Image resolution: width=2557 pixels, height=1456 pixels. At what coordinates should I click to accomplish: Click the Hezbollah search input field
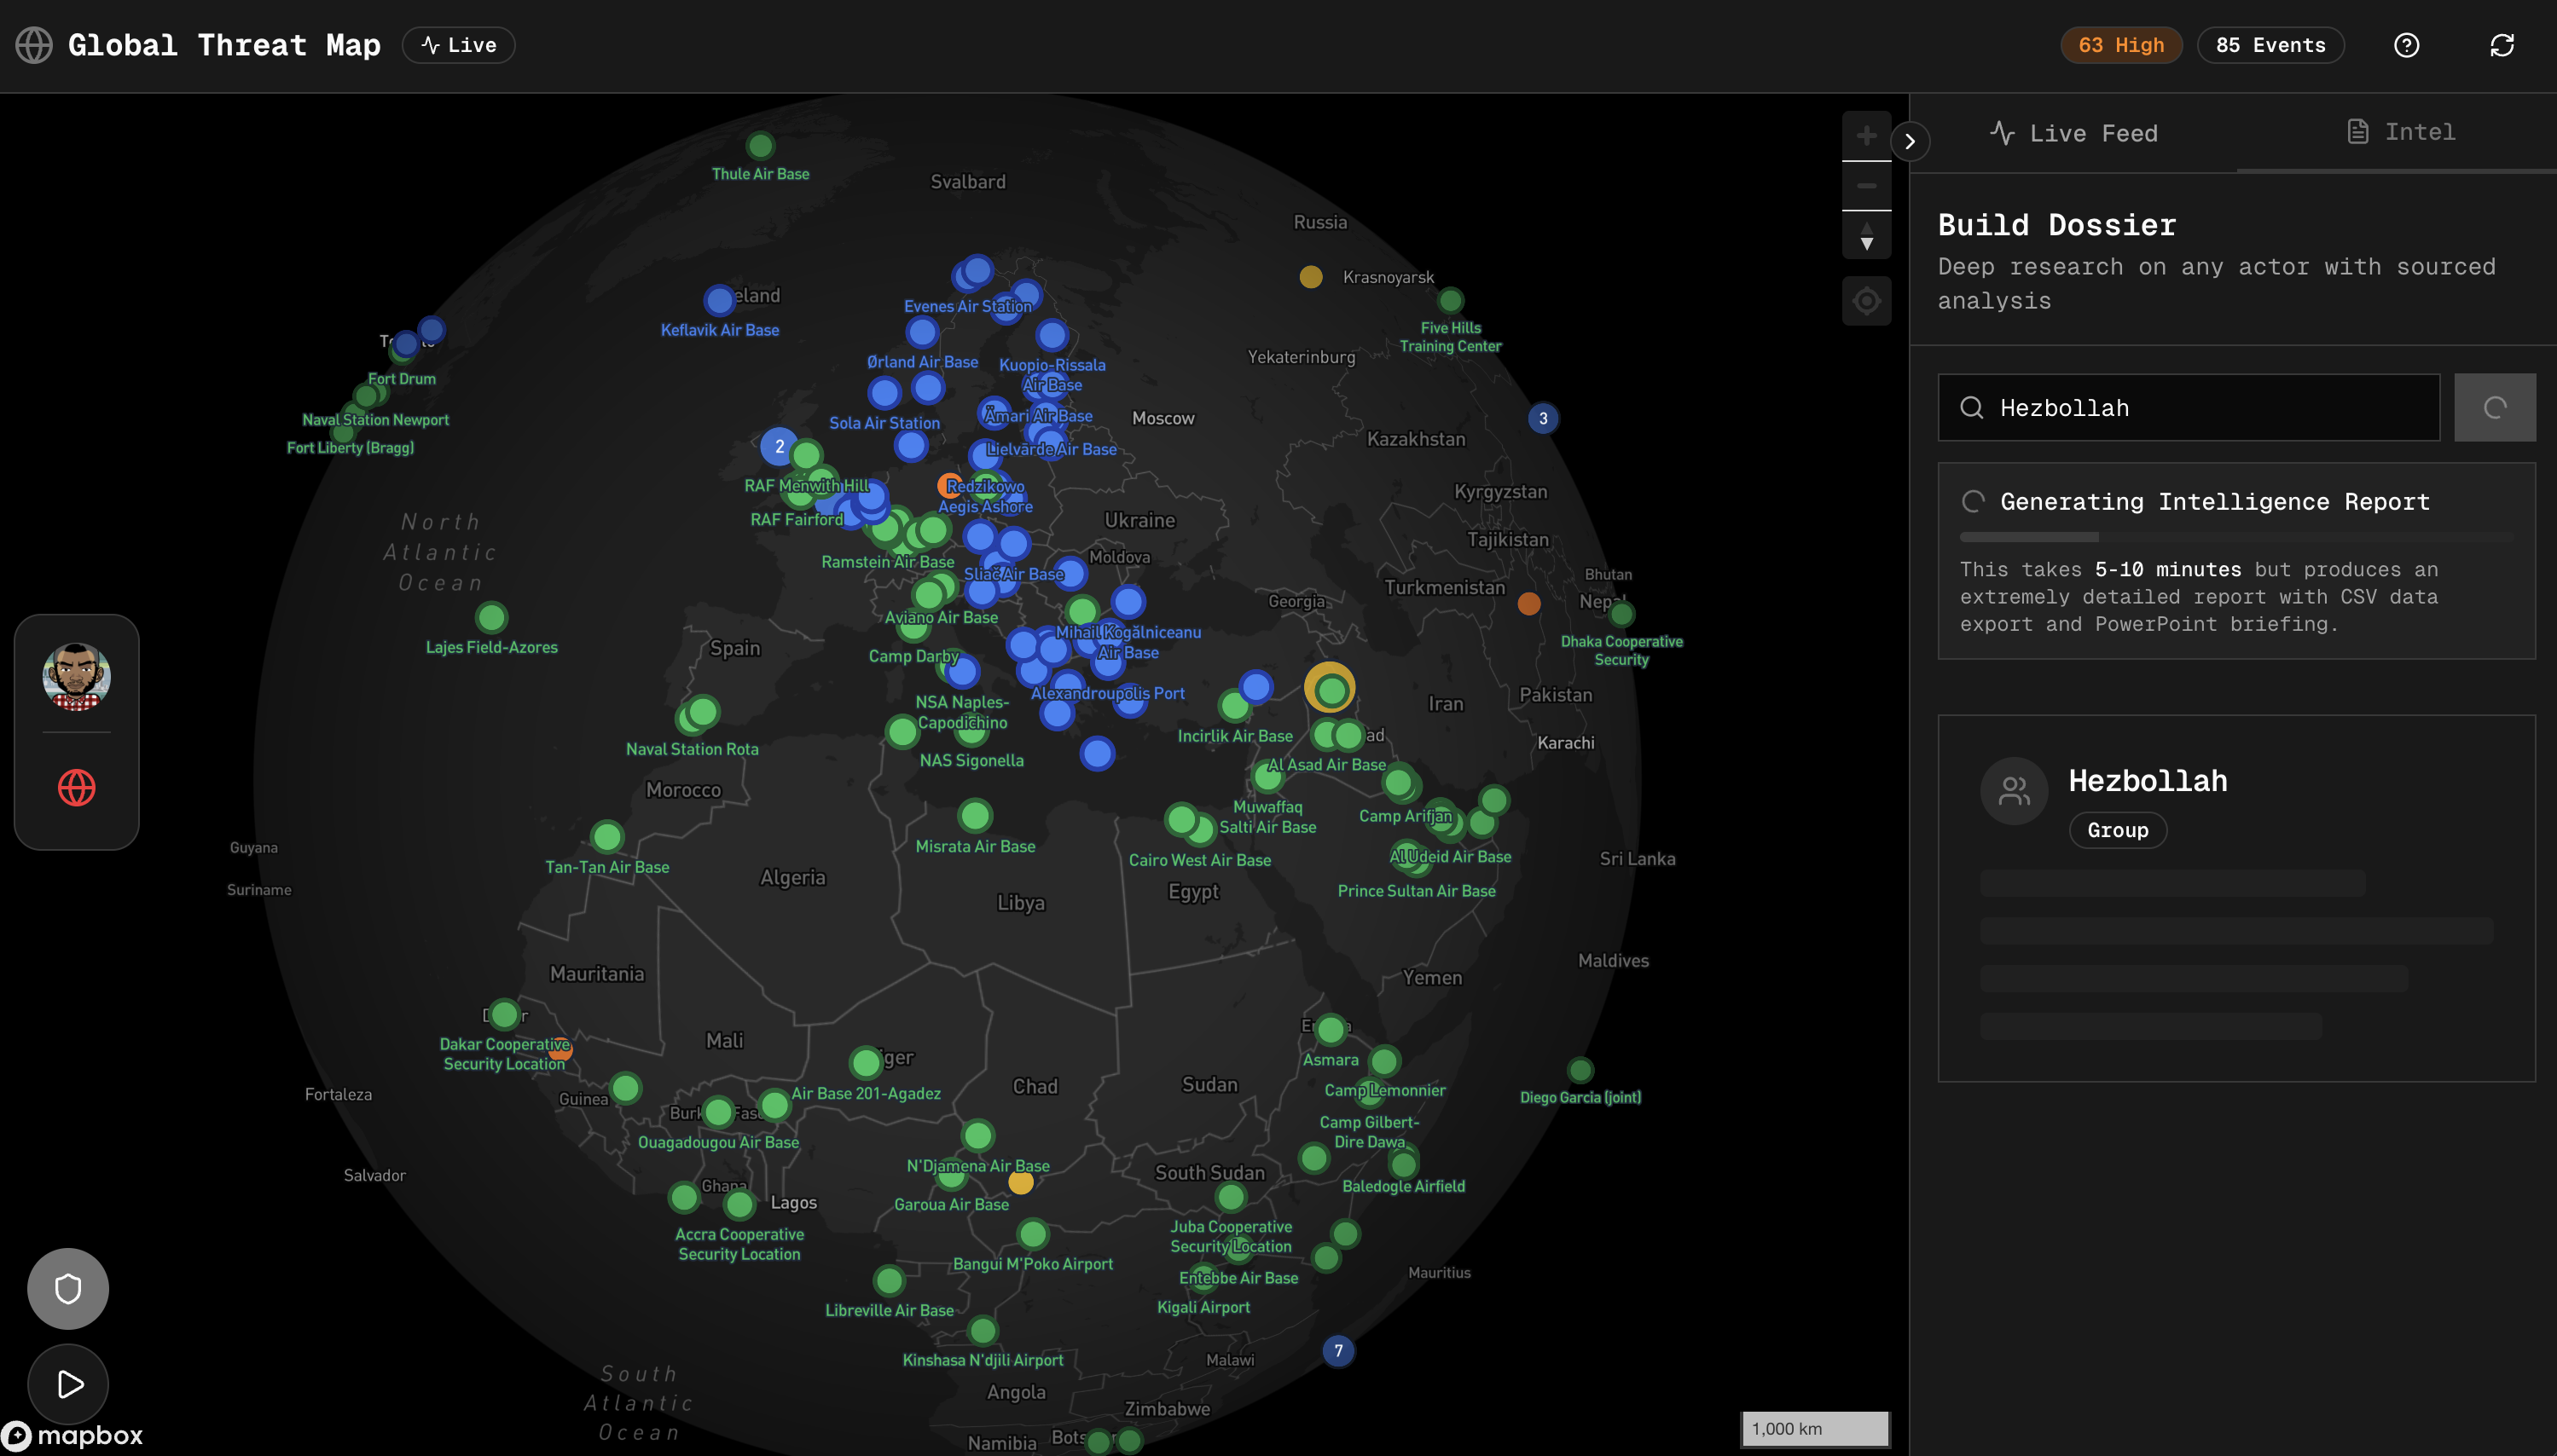coord(2189,407)
